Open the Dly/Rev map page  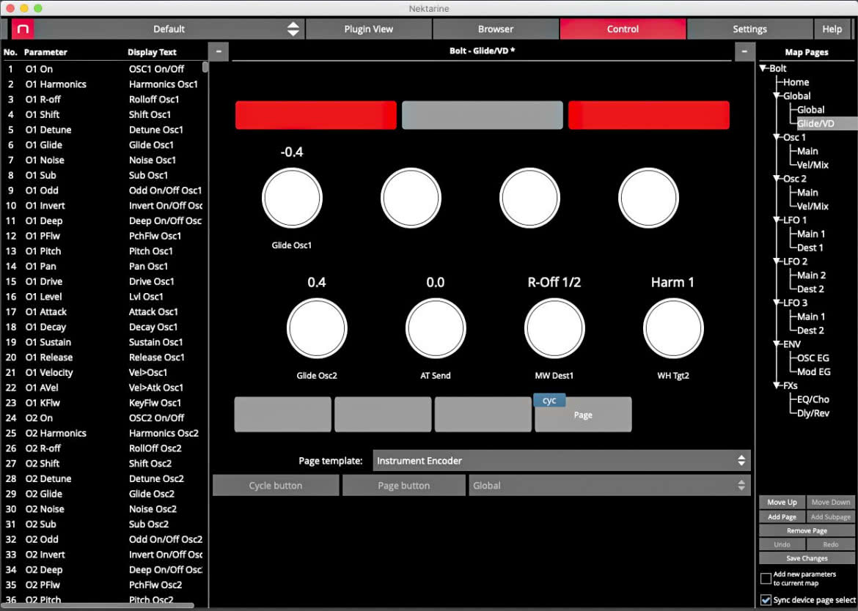(813, 413)
